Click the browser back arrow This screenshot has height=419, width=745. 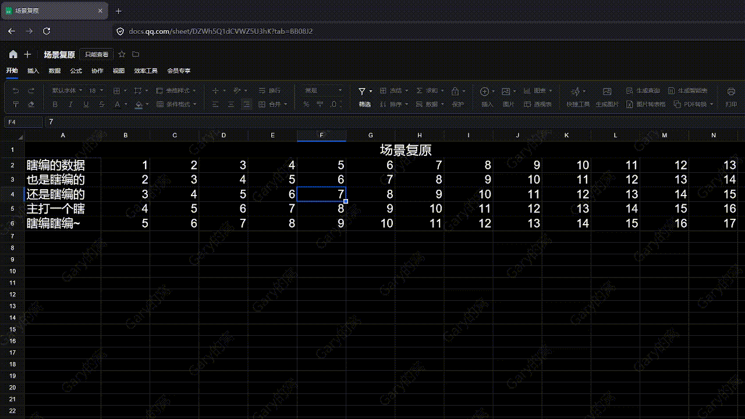pos(12,31)
